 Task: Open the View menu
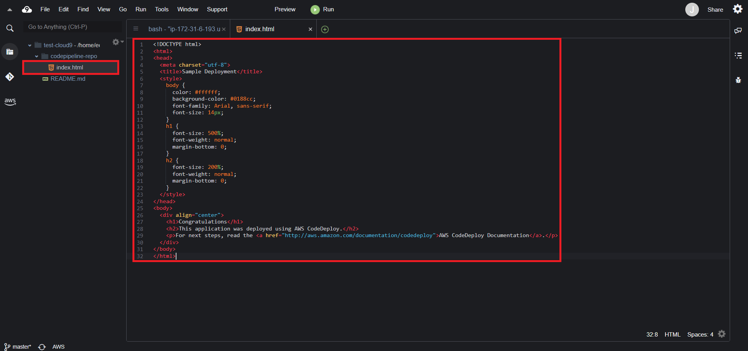[x=104, y=9]
